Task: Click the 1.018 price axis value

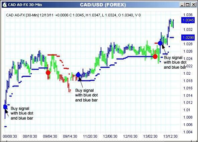Action: click(188, 81)
